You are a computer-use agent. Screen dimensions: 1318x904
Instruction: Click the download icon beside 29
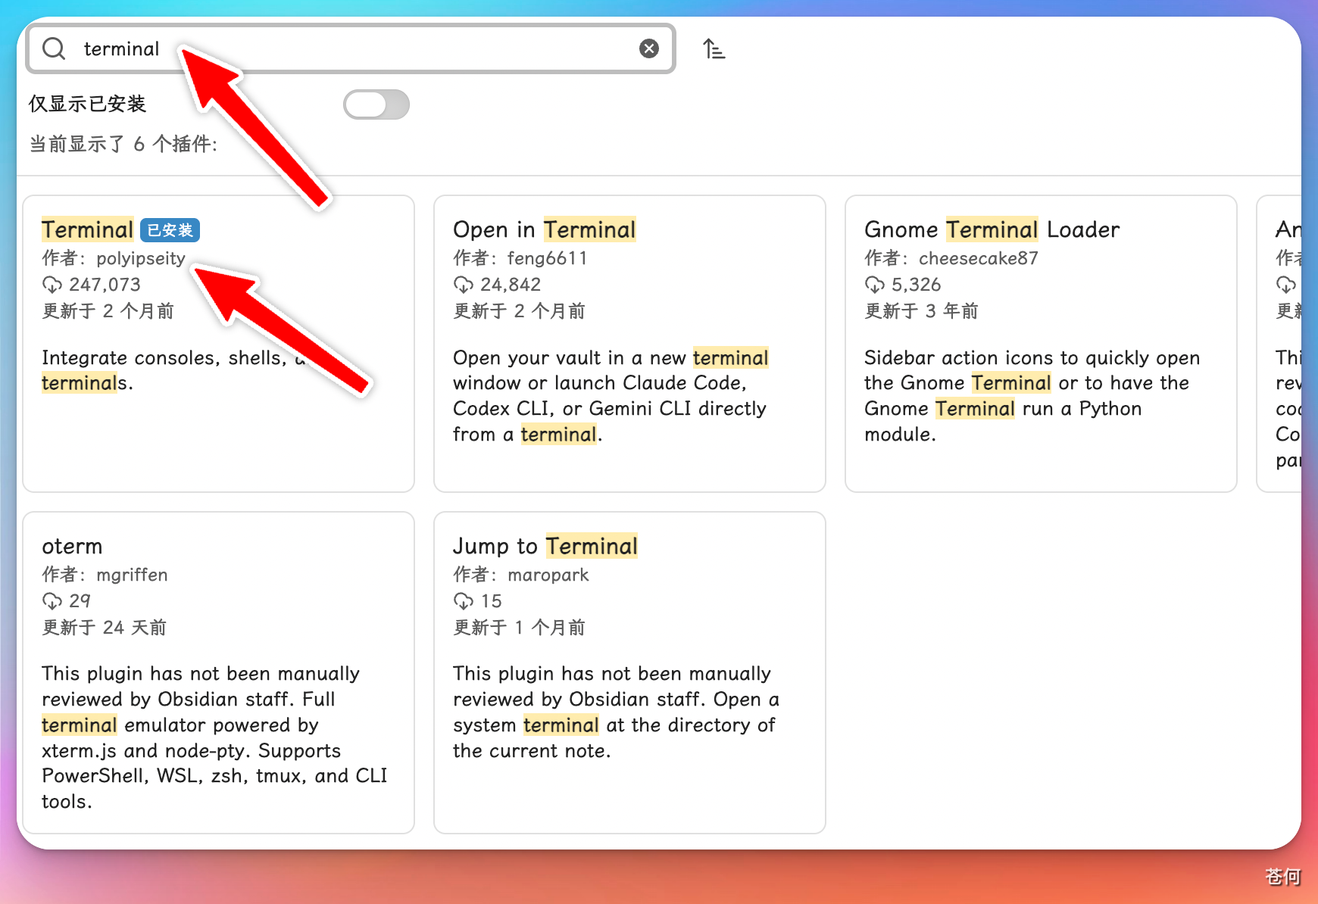(x=52, y=601)
